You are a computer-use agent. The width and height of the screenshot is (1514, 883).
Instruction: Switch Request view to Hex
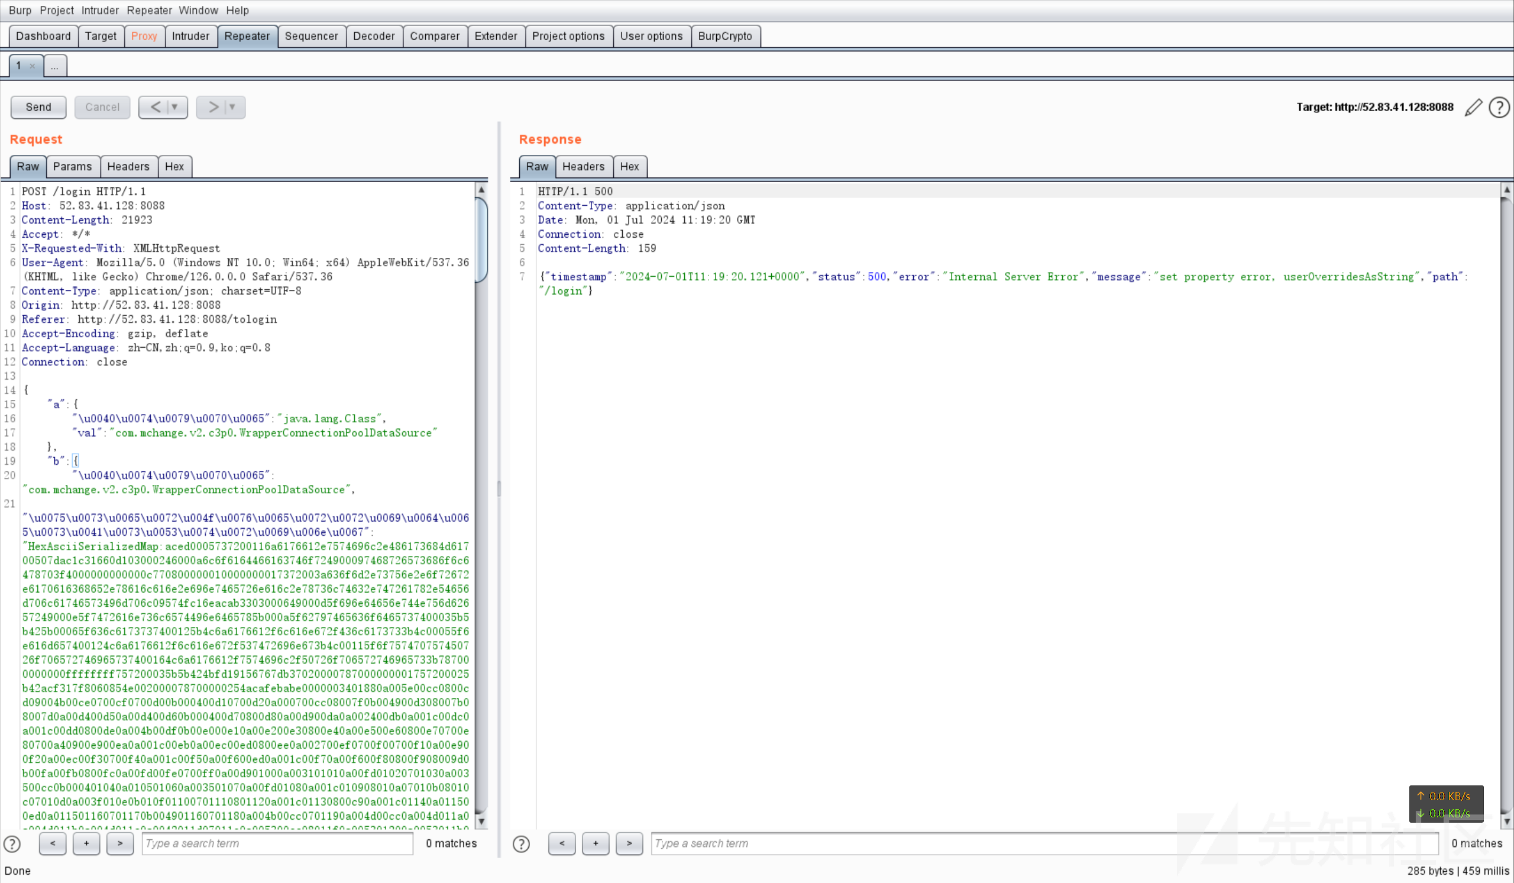click(174, 166)
